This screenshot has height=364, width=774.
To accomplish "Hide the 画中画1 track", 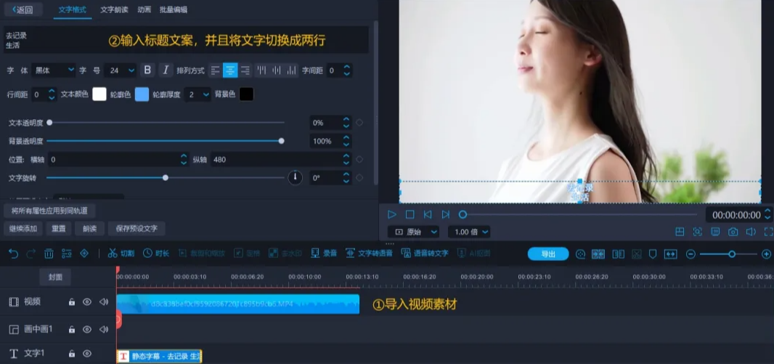I will pos(87,329).
